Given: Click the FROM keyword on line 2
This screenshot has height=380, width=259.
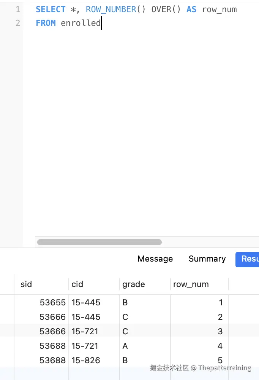Looking at the screenshot, I should (x=46, y=23).
